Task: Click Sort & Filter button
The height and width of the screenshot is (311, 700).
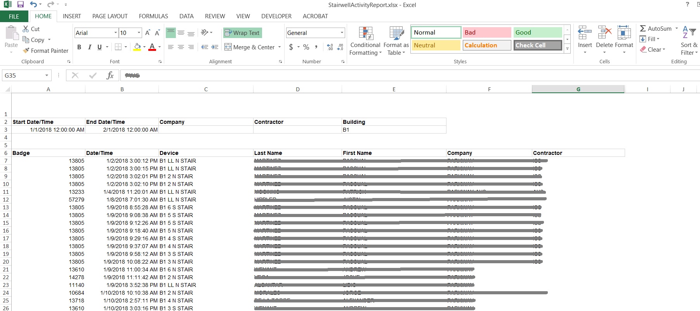Action: (689, 41)
